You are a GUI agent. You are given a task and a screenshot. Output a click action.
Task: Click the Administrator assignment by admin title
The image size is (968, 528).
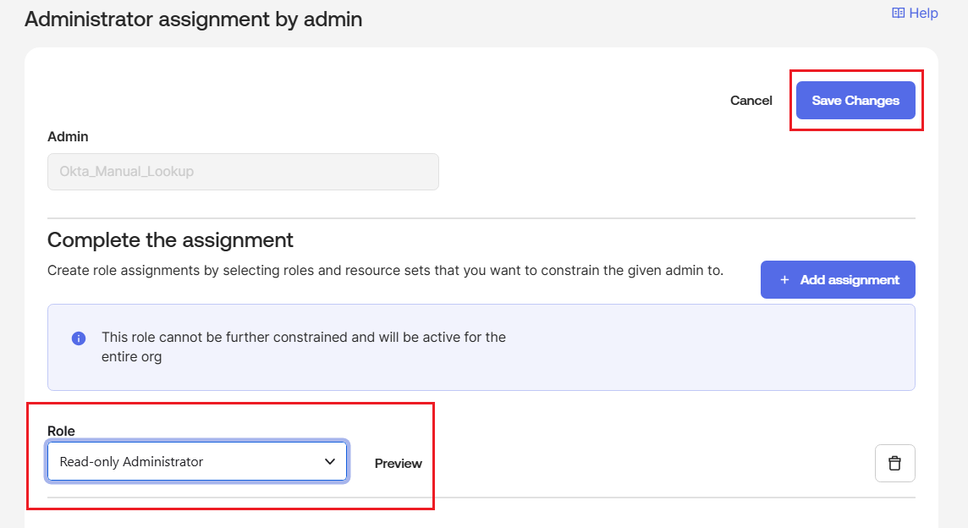coord(193,19)
